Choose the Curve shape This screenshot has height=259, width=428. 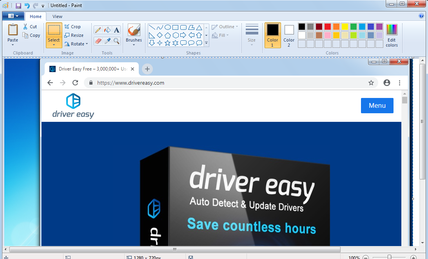click(160, 27)
